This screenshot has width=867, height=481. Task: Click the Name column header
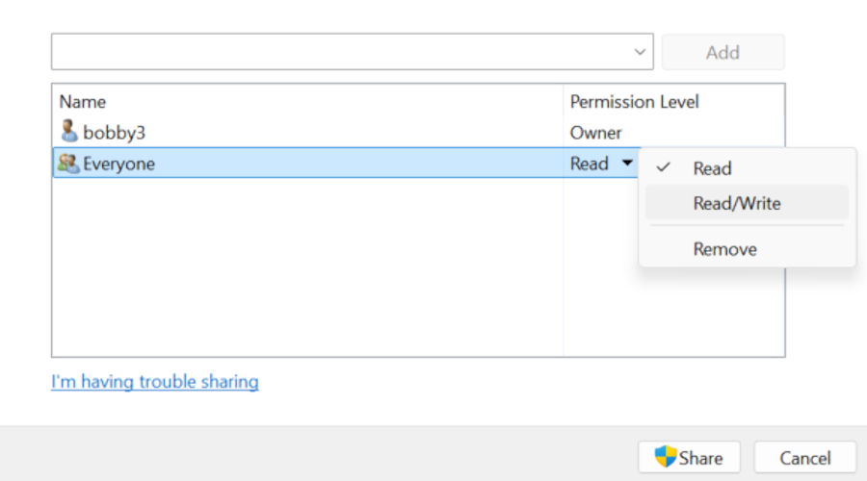[83, 102]
